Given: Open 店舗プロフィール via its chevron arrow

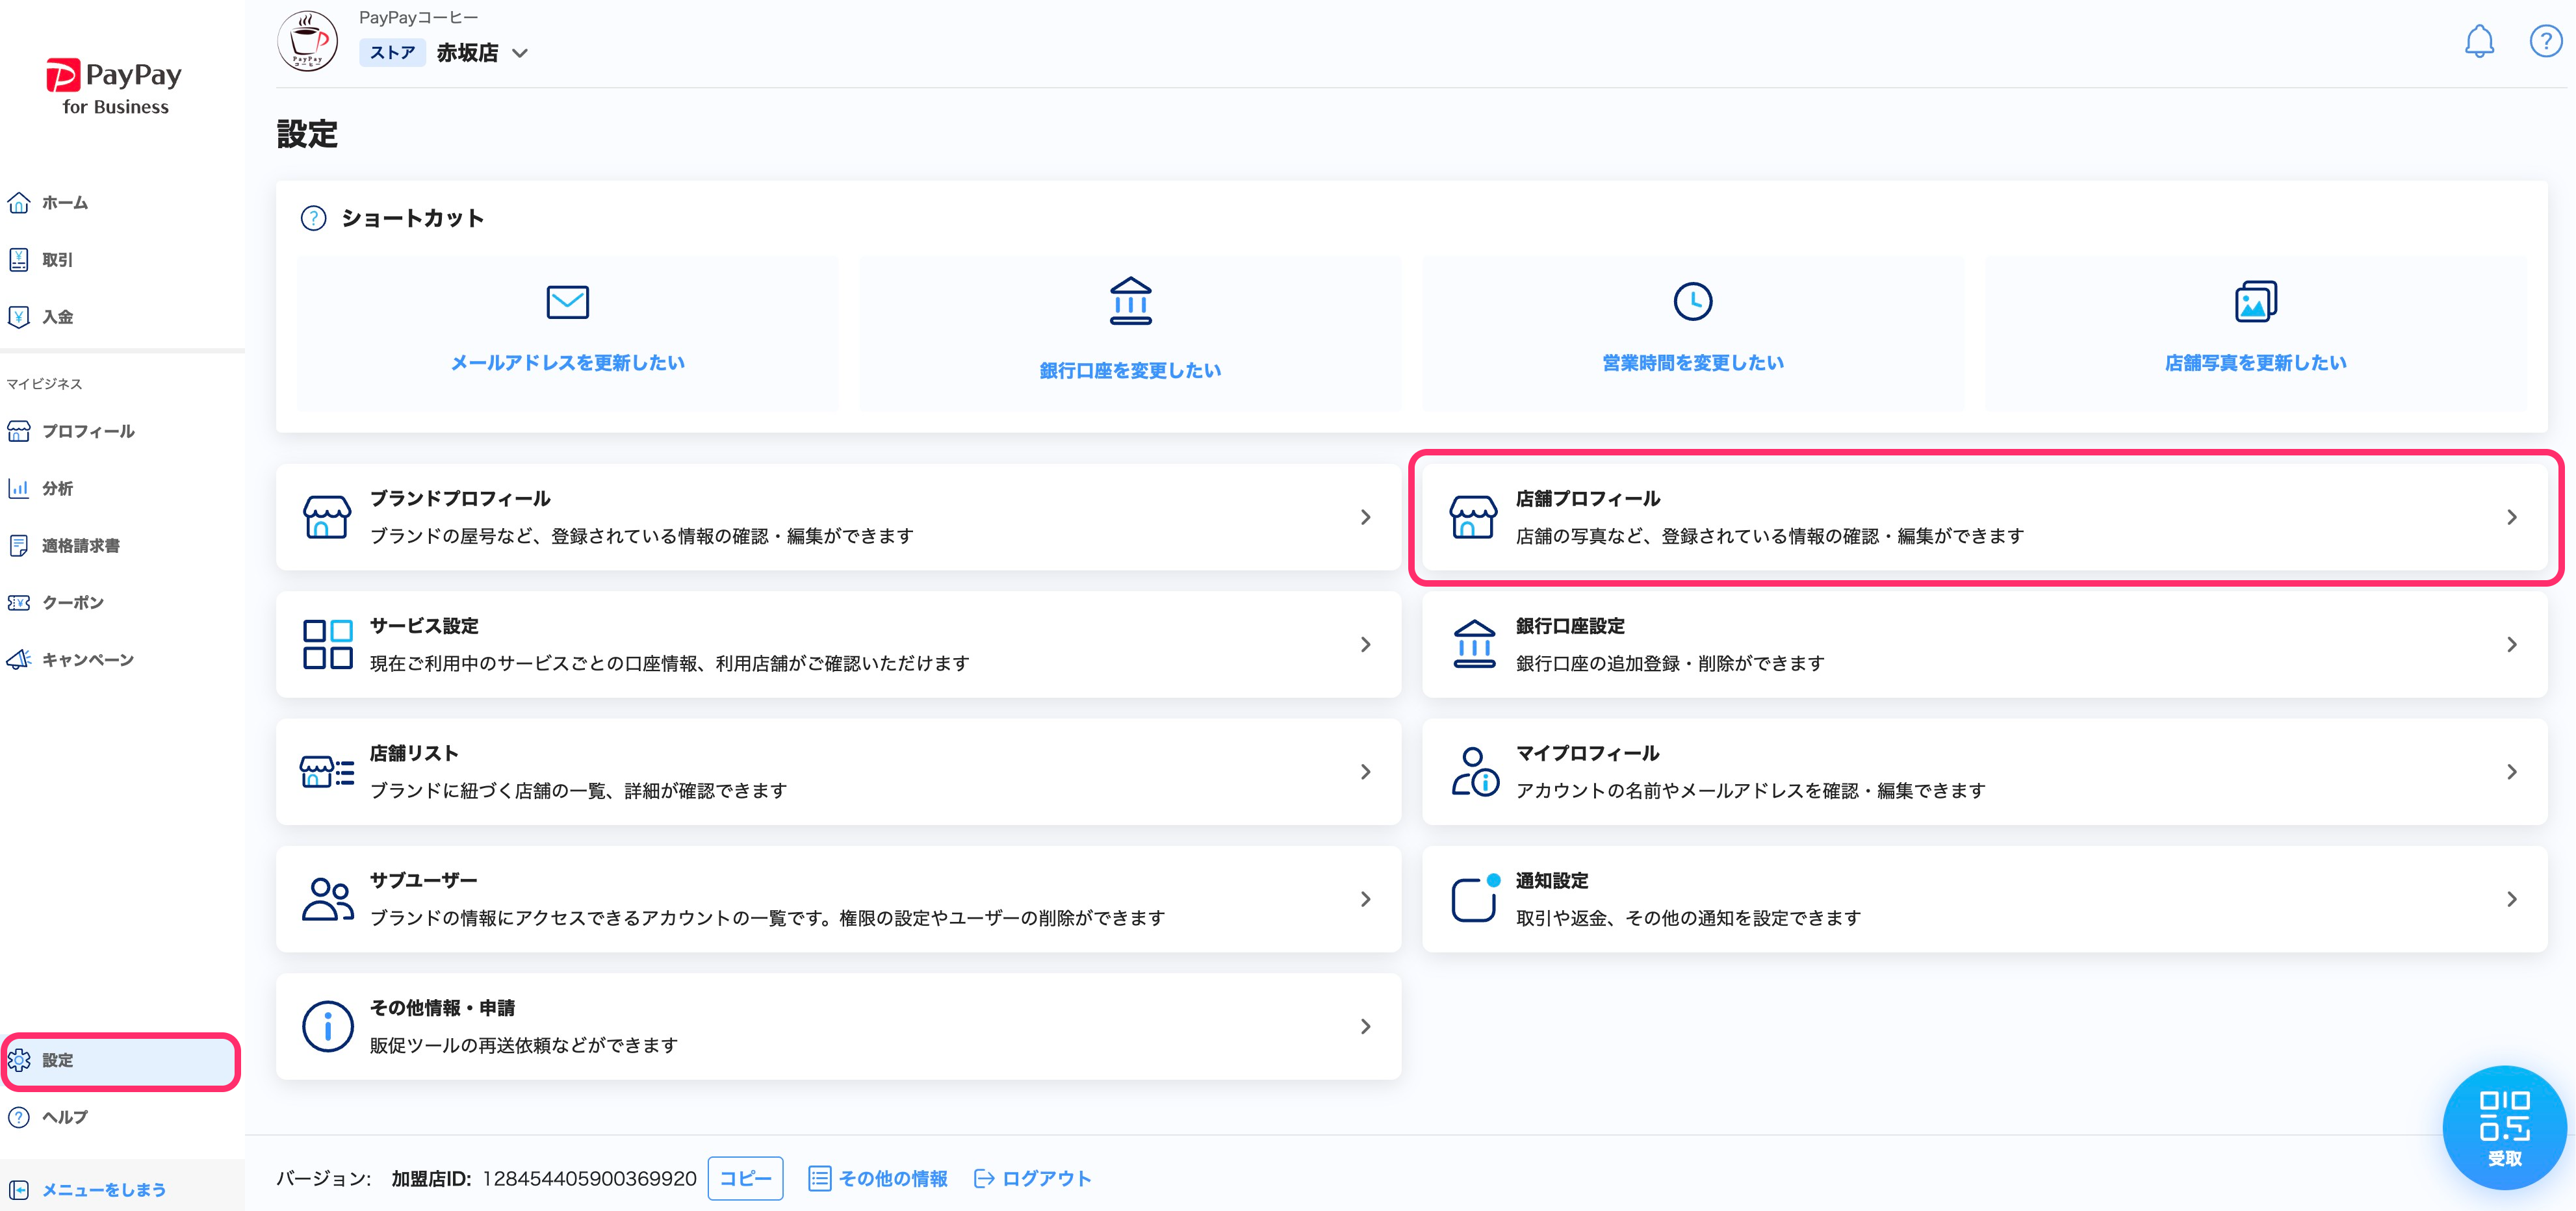Looking at the screenshot, I should 2511,517.
